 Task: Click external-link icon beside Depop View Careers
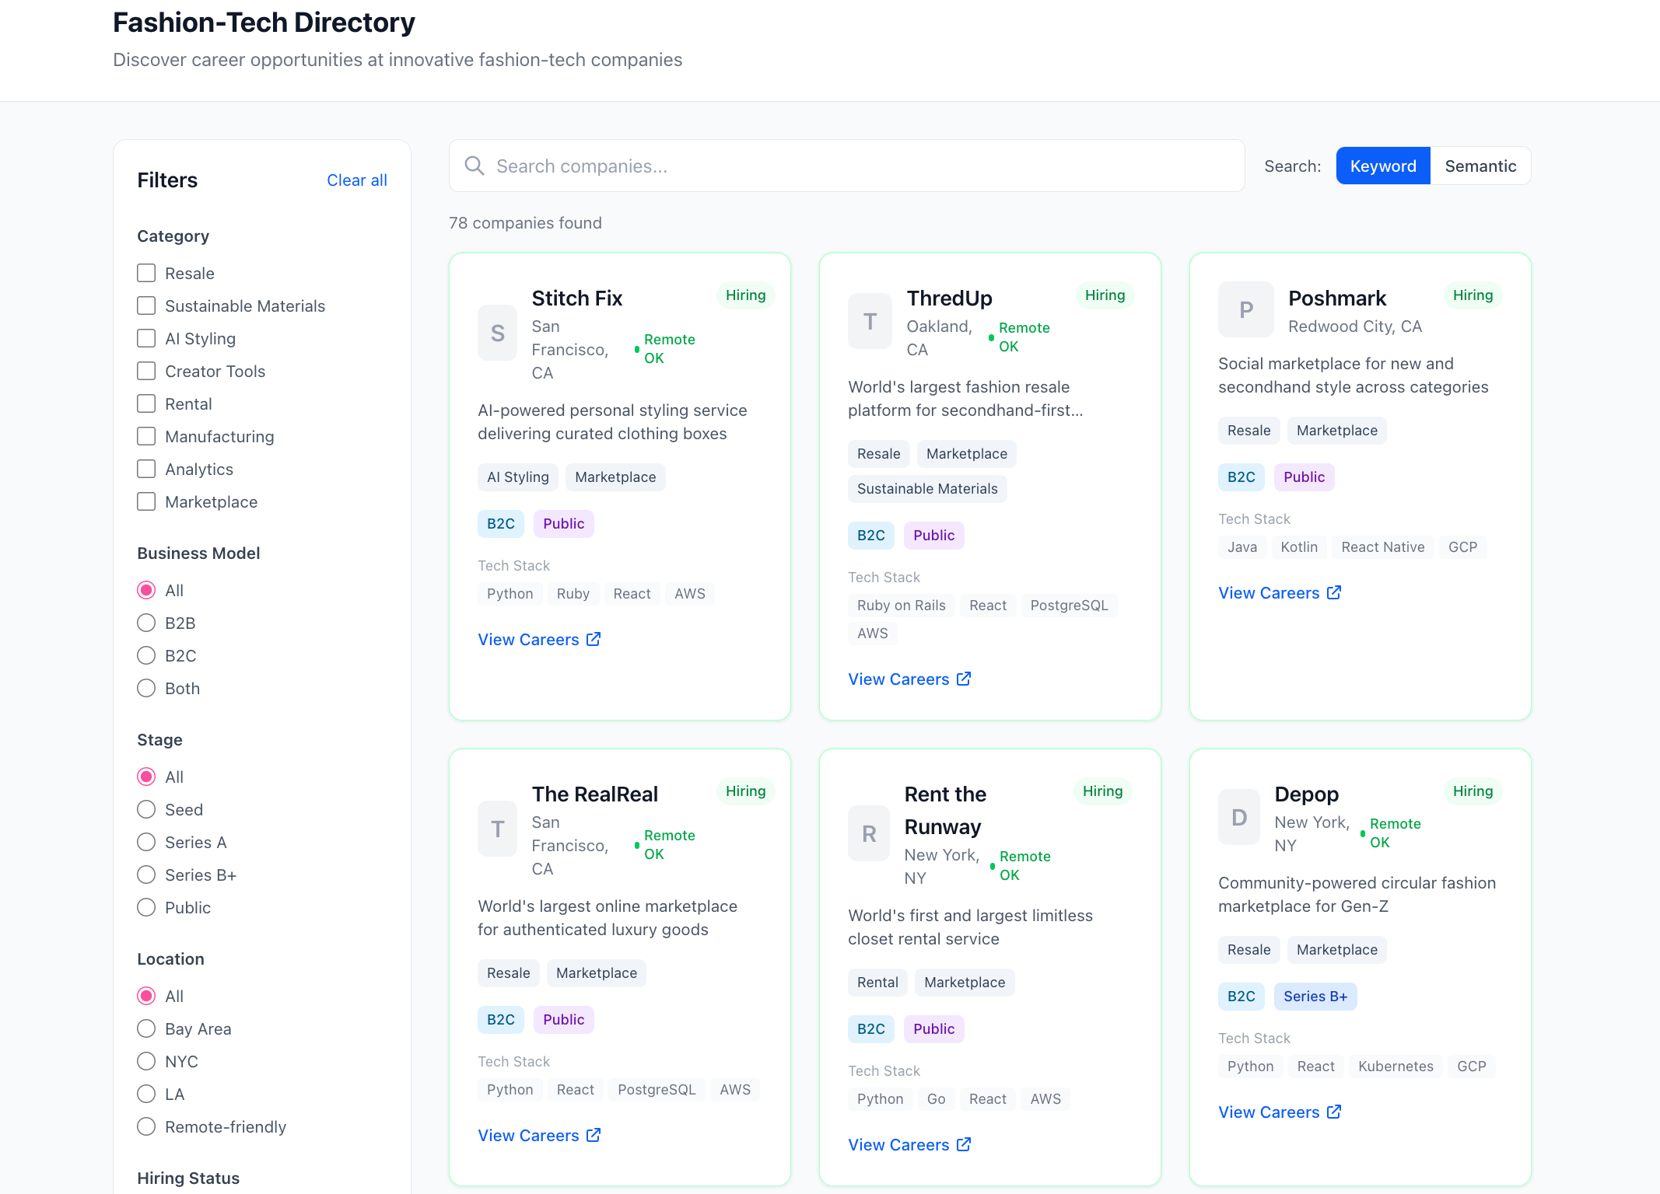click(x=1334, y=1112)
